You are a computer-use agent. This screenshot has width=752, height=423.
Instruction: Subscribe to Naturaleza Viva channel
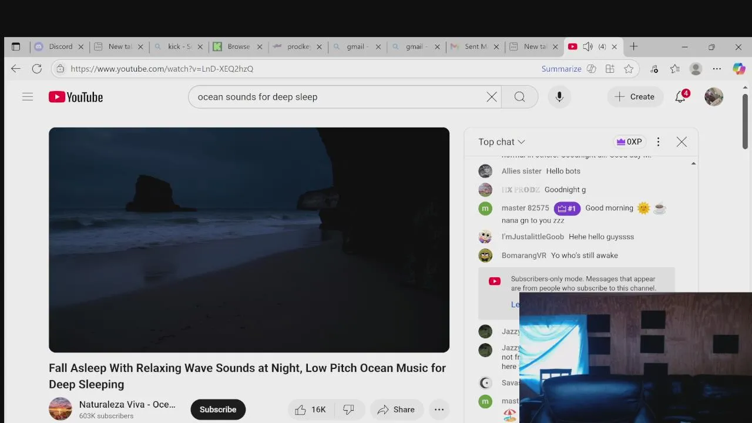[218, 409]
